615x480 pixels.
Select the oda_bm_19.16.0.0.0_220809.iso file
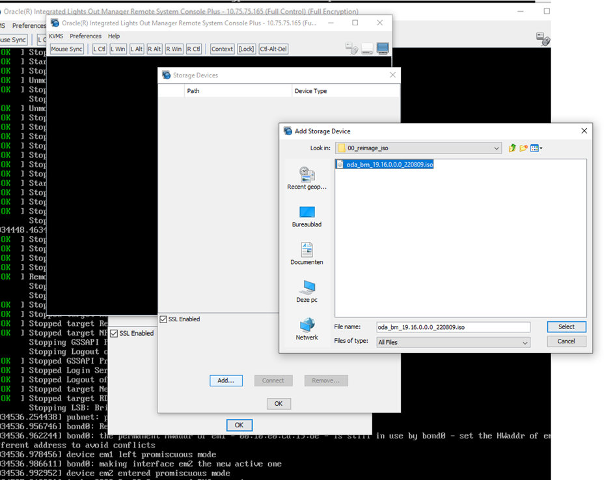pyautogui.click(x=389, y=165)
